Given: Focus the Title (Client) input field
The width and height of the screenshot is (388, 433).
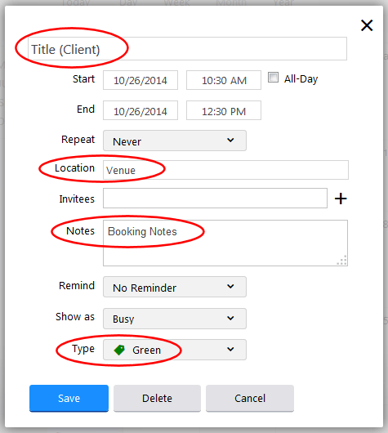Looking at the screenshot, I should pyautogui.click(x=187, y=48).
